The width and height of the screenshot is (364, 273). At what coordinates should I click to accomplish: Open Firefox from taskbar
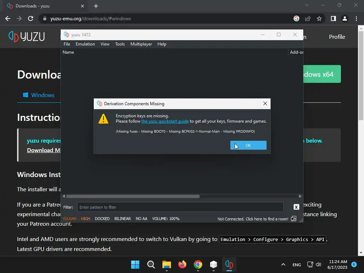tap(182, 264)
